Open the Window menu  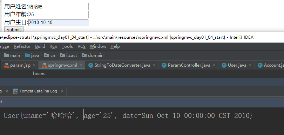[x=98, y=46]
